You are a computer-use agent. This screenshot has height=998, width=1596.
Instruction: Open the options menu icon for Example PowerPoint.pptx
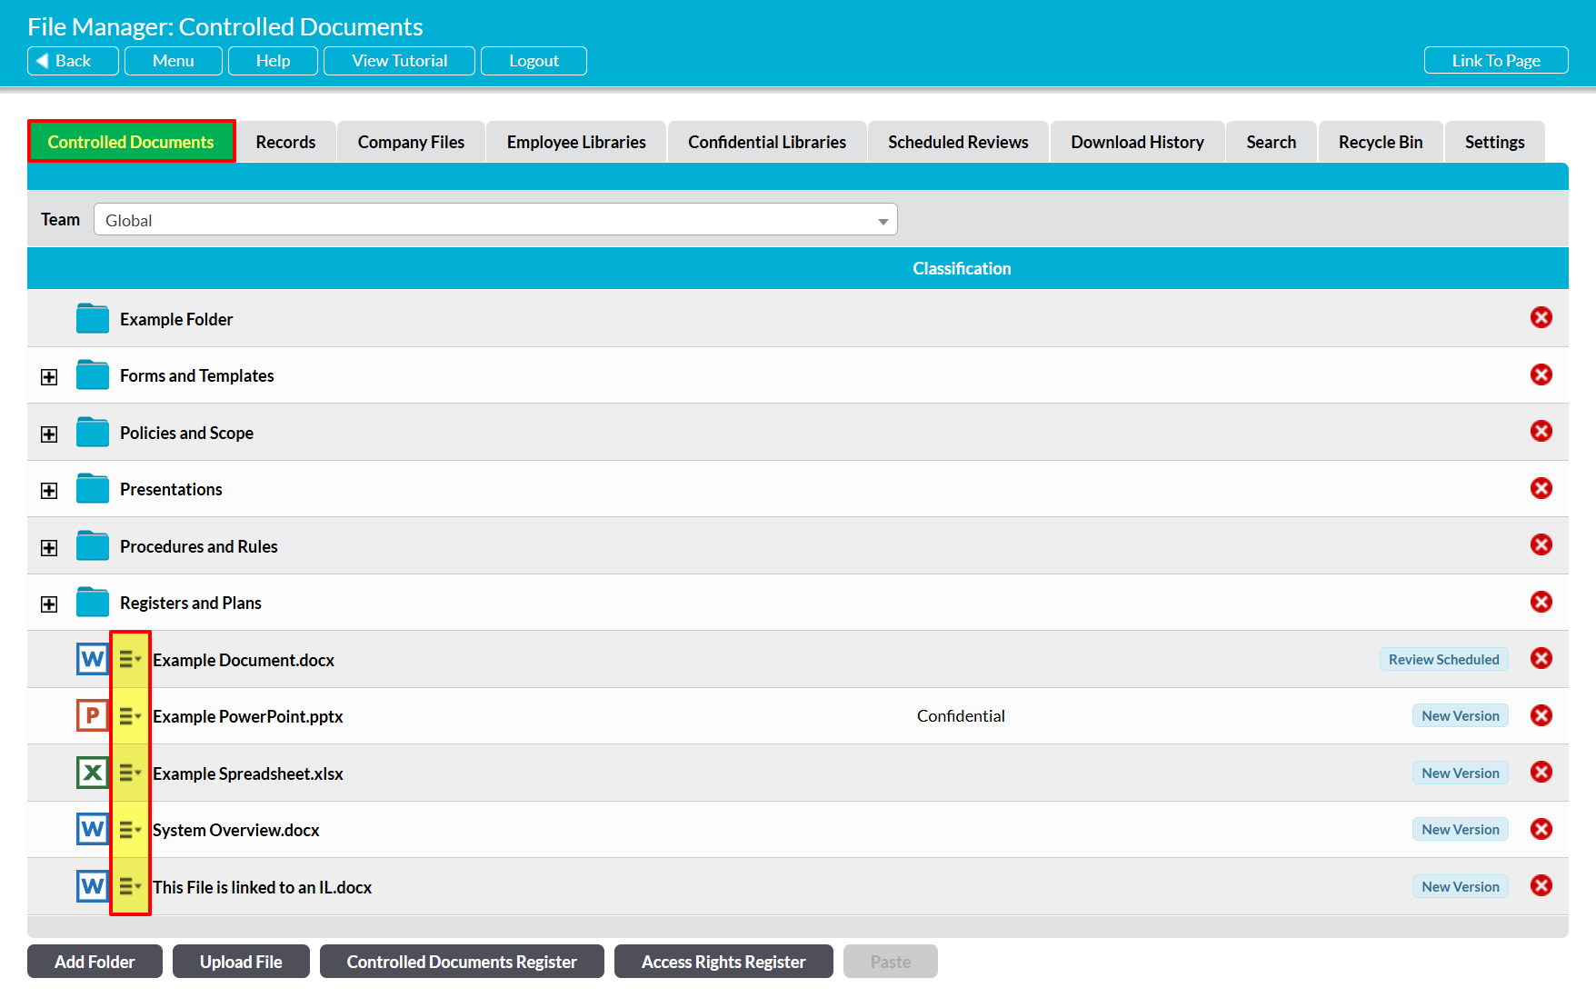click(x=130, y=716)
